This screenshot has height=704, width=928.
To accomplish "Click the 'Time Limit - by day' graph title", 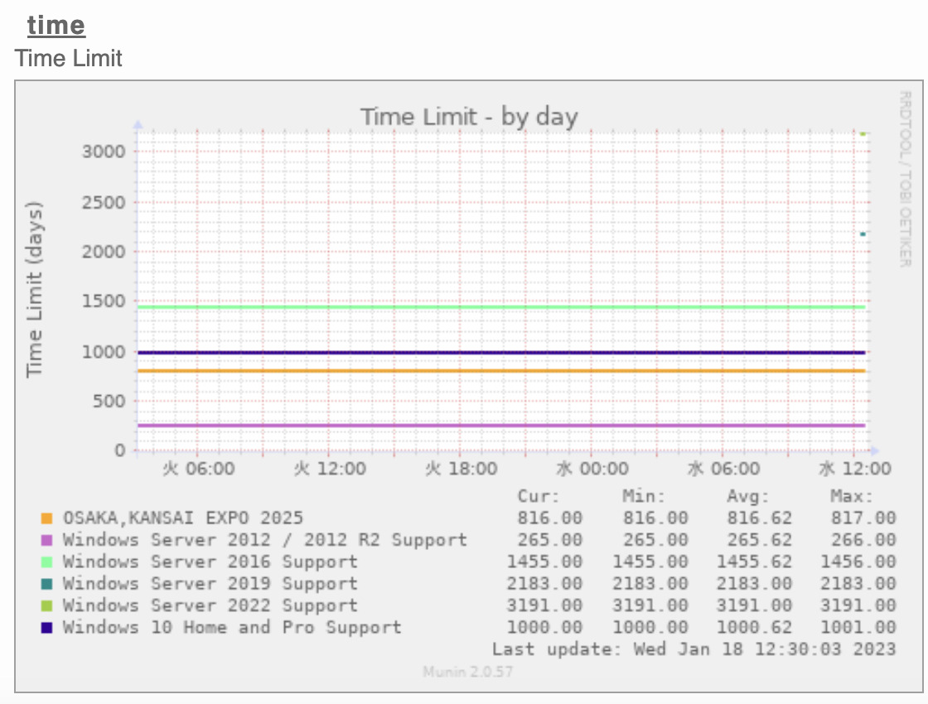I will click(x=469, y=117).
